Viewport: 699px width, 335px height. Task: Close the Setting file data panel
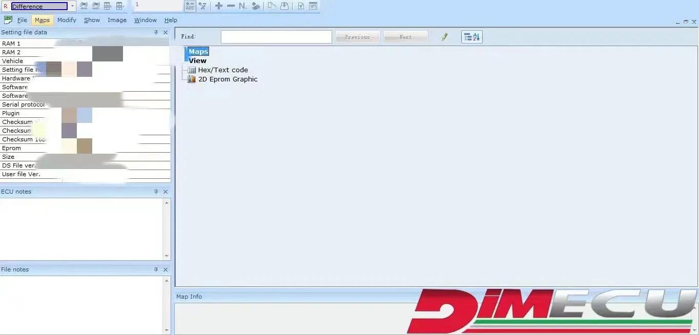(166, 32)
